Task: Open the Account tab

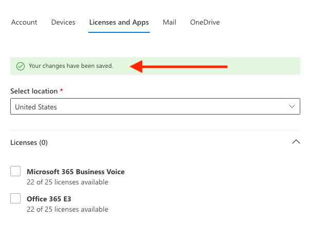Action: point(24,22)
